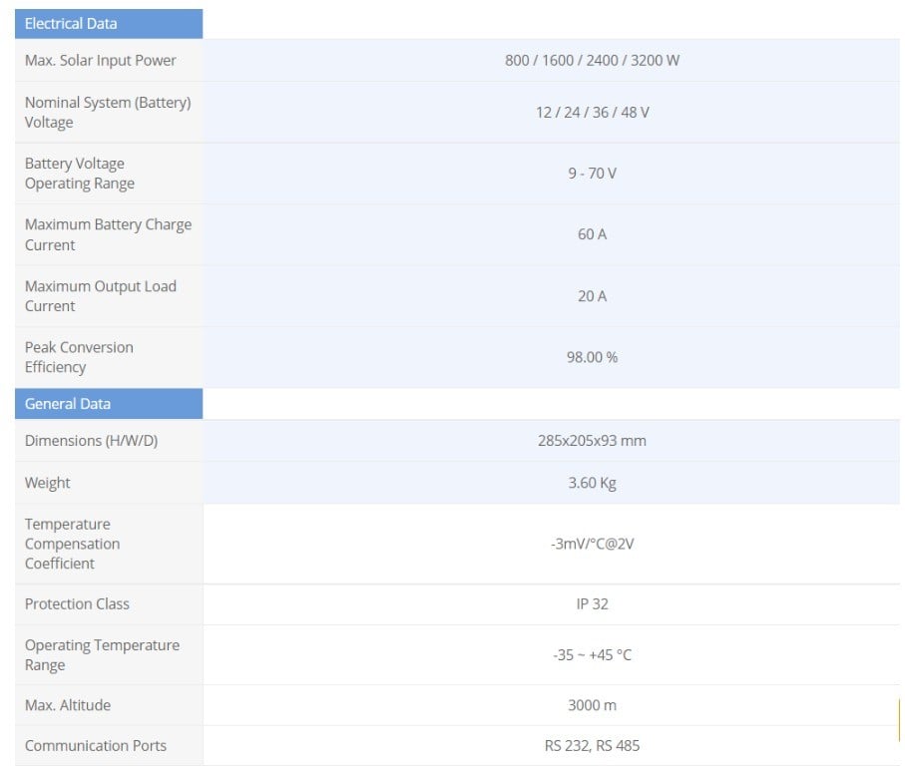Click the Temperature Compensation Coefficient label
905x772 pixels.
[72, 544]
